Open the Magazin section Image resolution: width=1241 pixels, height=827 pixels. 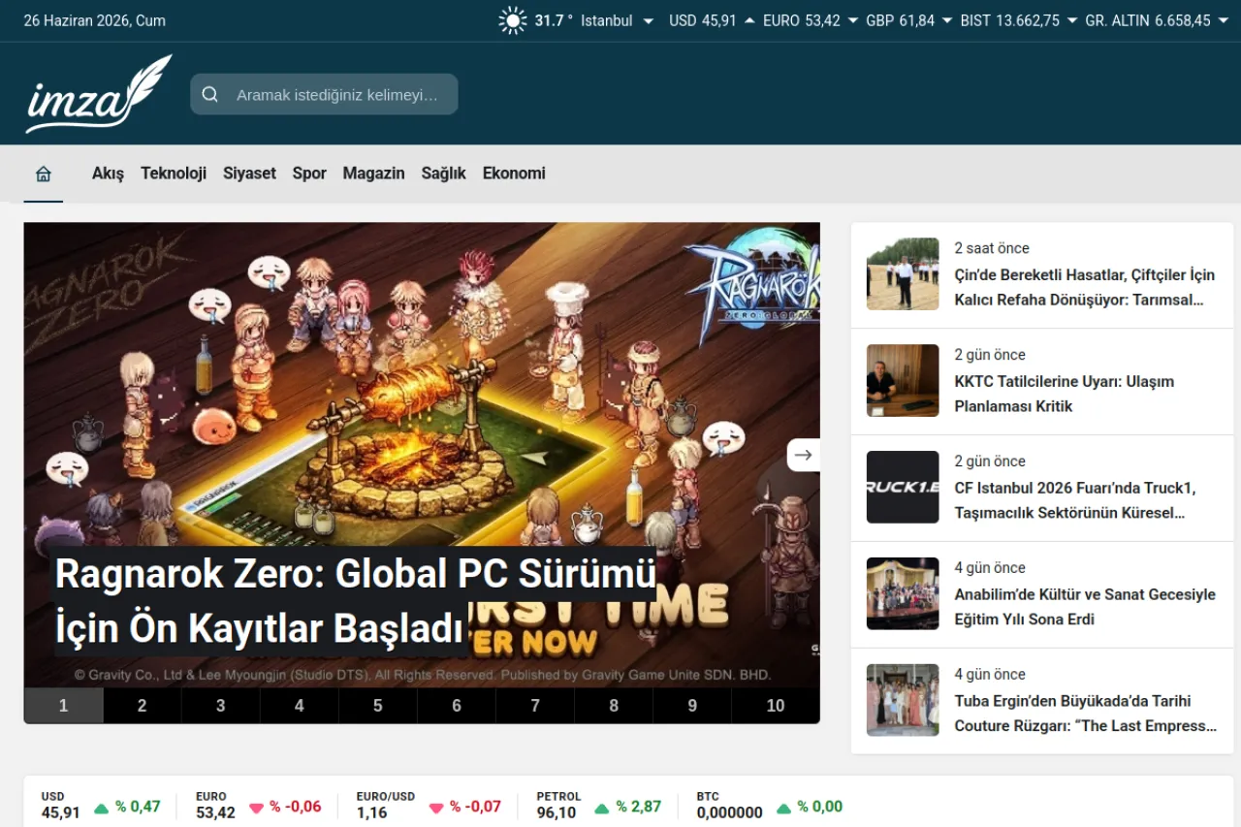(x=373, y=174)
